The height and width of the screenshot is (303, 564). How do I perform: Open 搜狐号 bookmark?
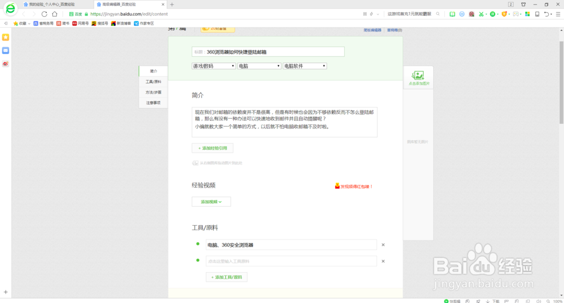coord(100,23)
